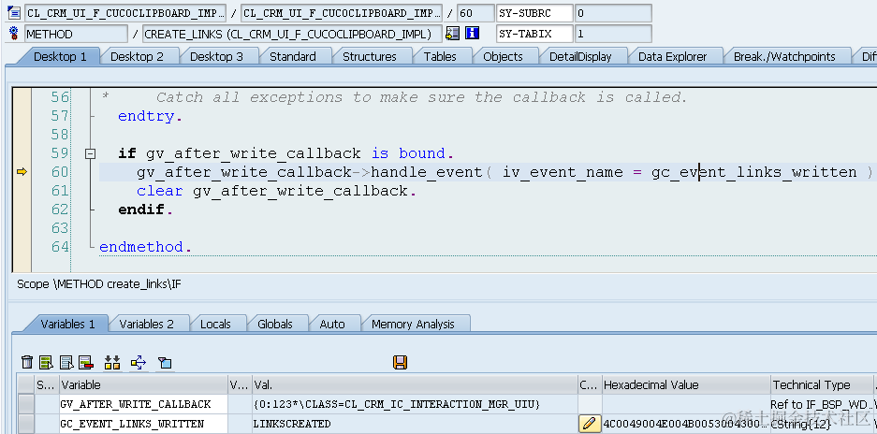Click the Ref to IF_BSP_WD technical type cell
The height and width of the screenshot is (434, 877).
pos(821,404)
